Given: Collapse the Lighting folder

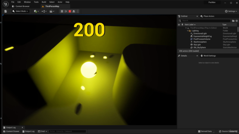Looking at the screenshot, I should tap(187, 31).
